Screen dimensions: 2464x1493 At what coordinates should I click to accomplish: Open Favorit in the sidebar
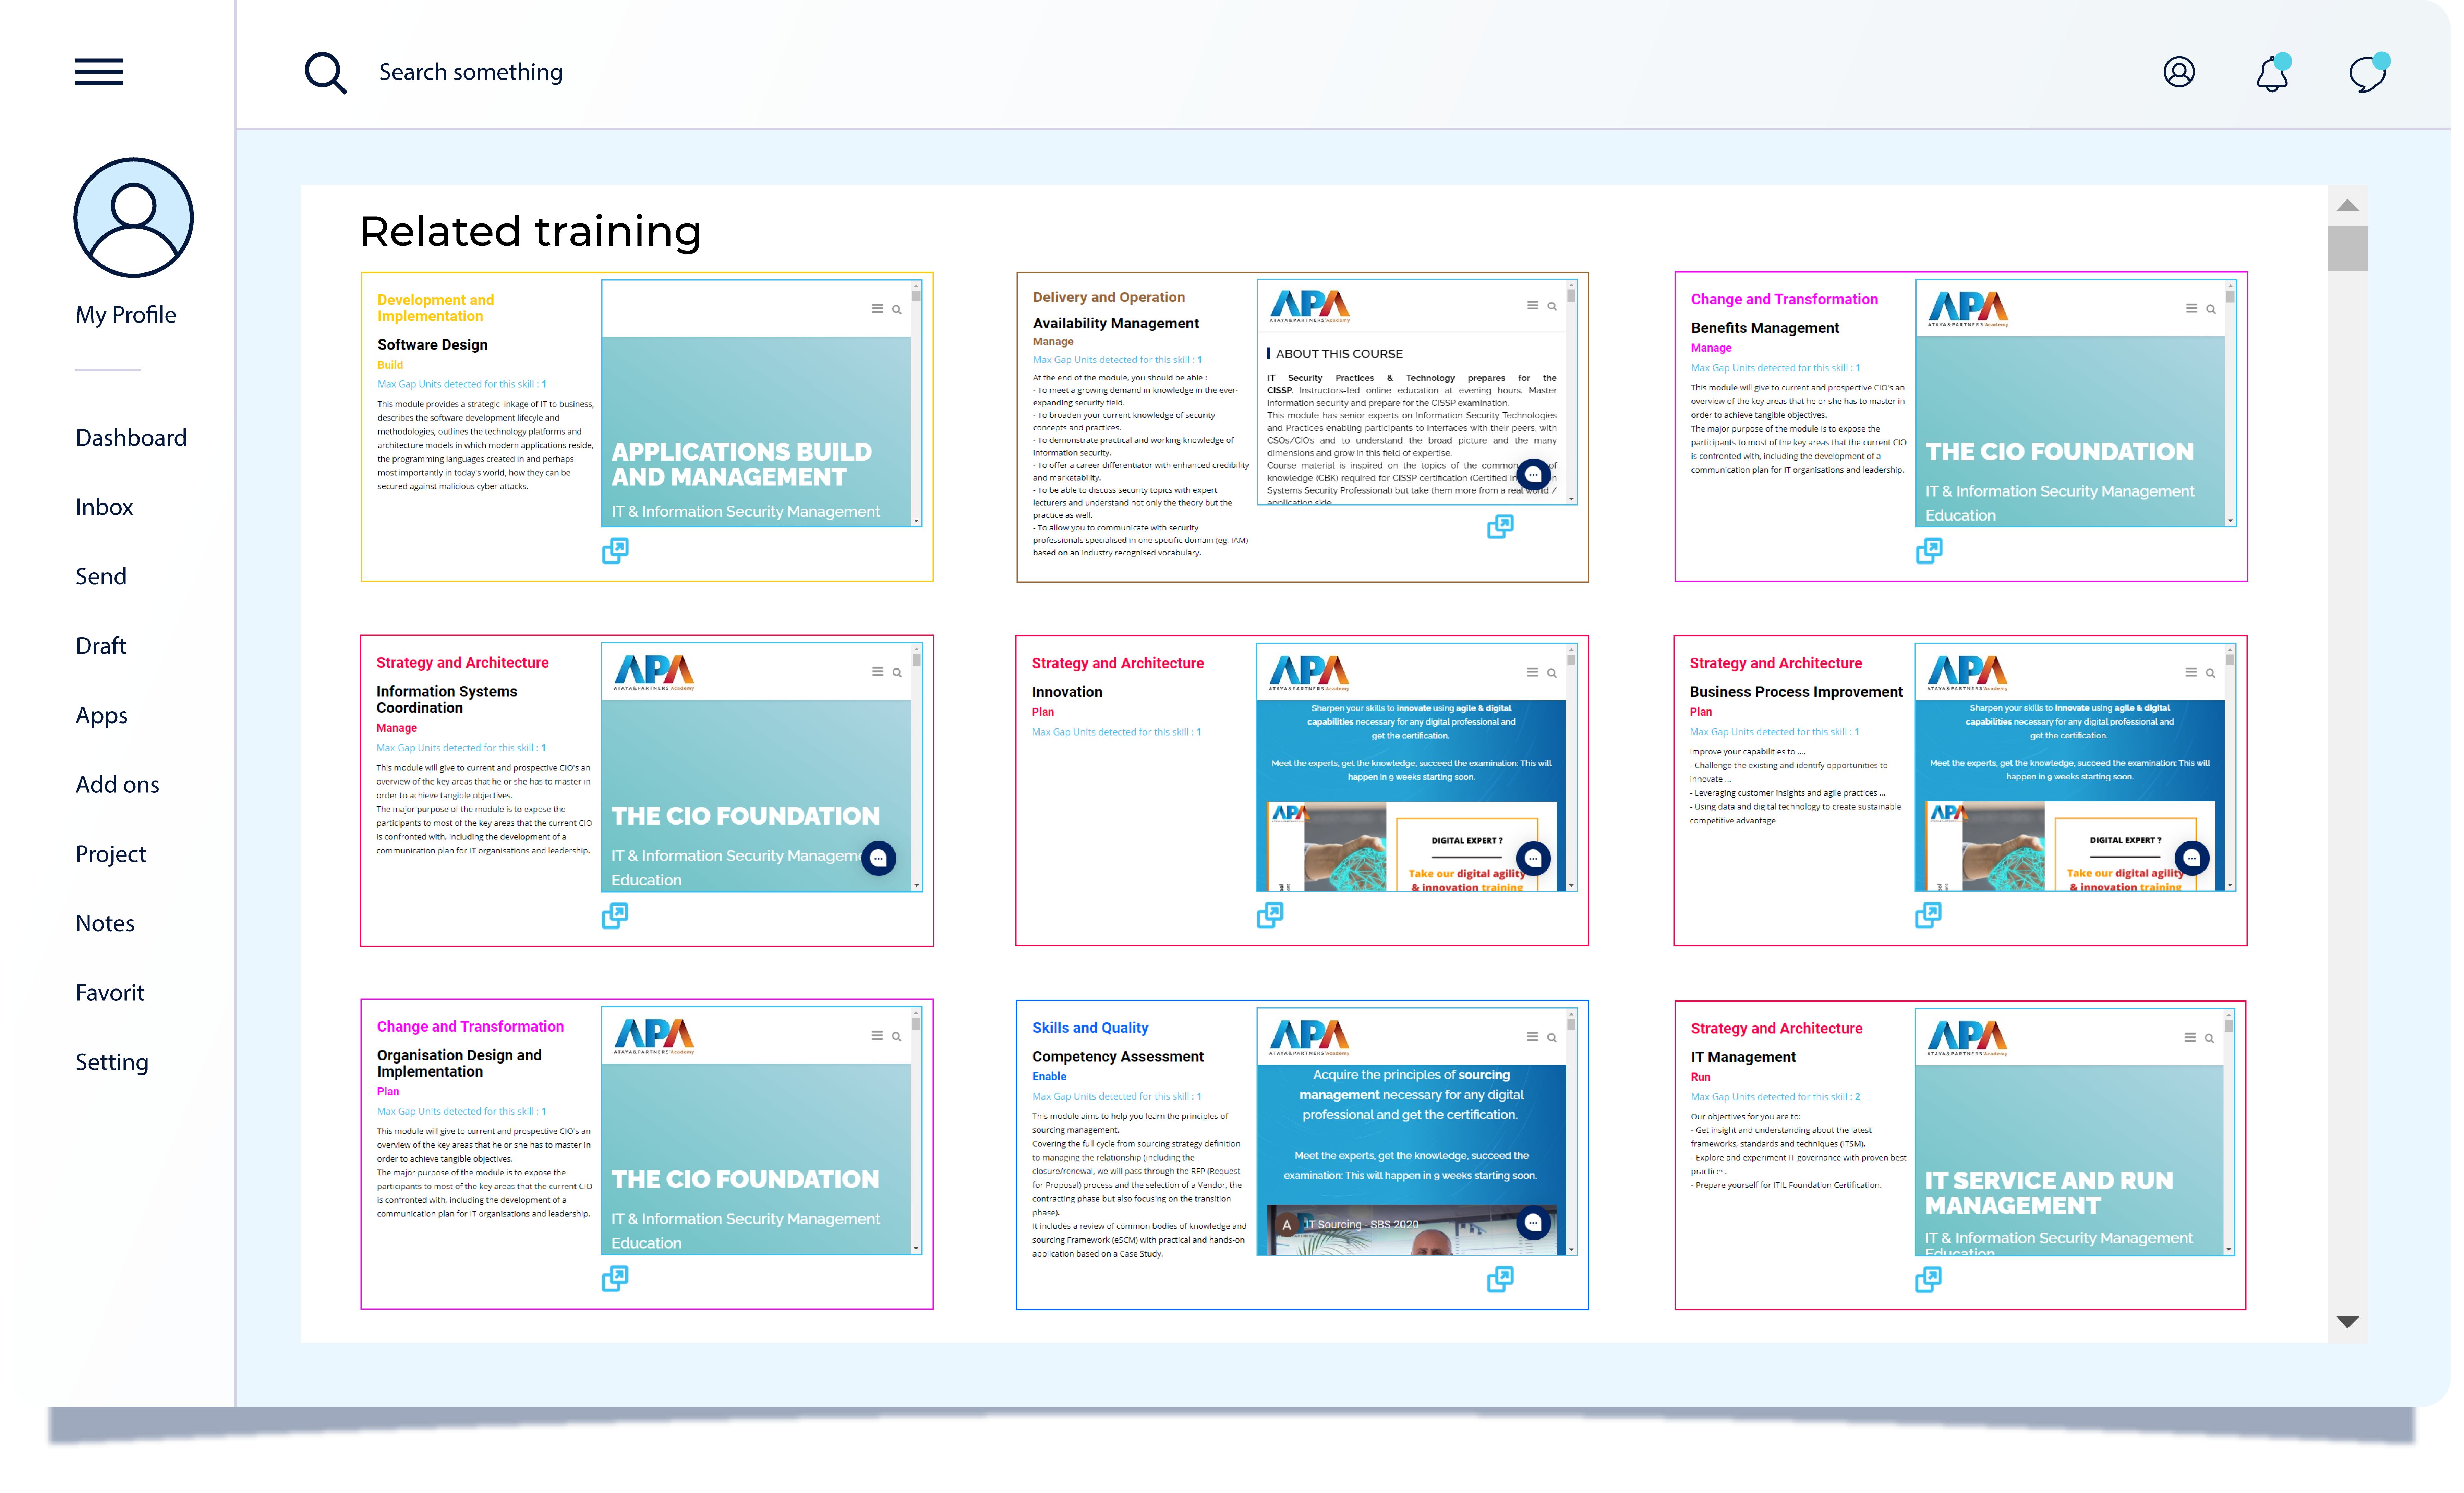click(110, 993)
